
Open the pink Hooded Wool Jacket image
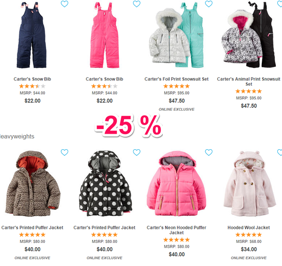point(250,184)
